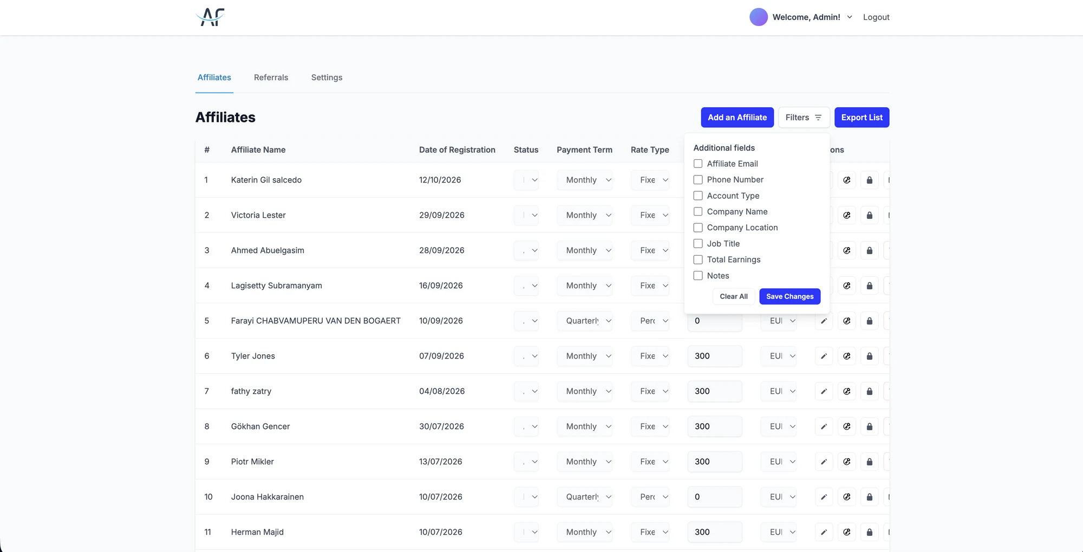The width and height of the screenshot is (1083, 552).
Task: Open Payment Term dropdown for Katerin Gil salcedo
Action: 584,180
